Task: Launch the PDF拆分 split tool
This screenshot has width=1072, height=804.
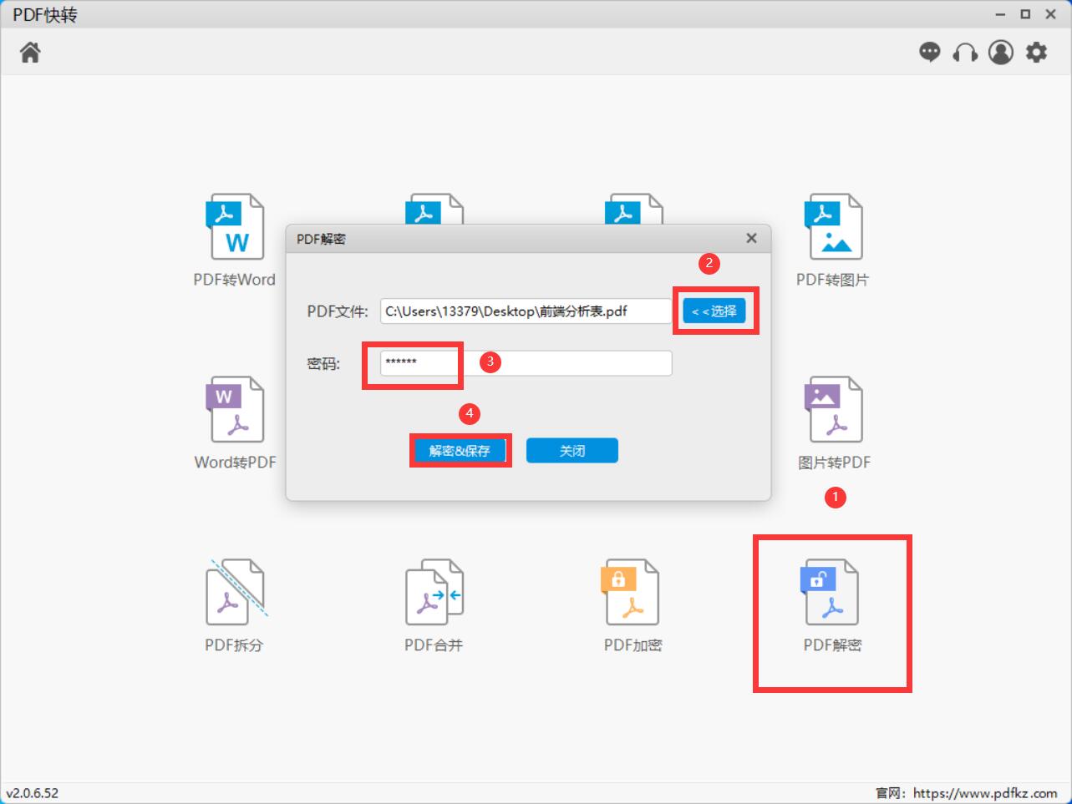Action: pos(235,604)
